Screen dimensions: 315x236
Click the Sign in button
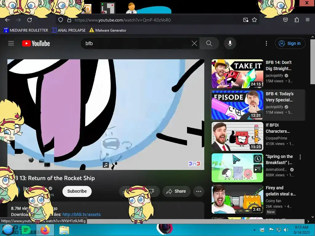coord(290,43)
